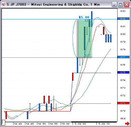Click the red candle below 681
Viewport: 131px width, 127px height.
(104, 31)
